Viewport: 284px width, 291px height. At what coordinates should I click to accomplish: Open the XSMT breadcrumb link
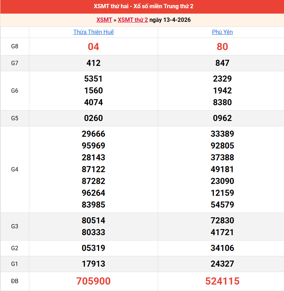point(104,20)
